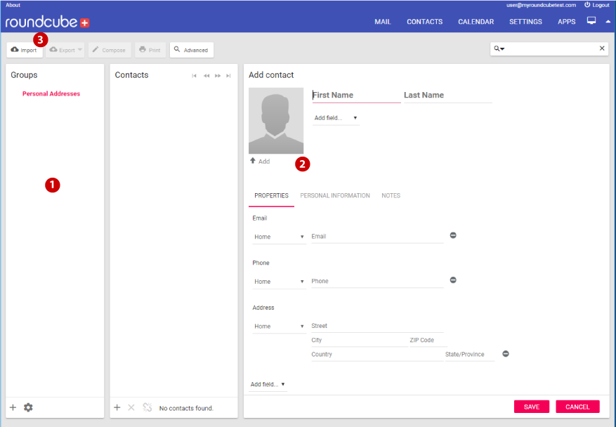Click the Print toolbar button

click(150, 50)
